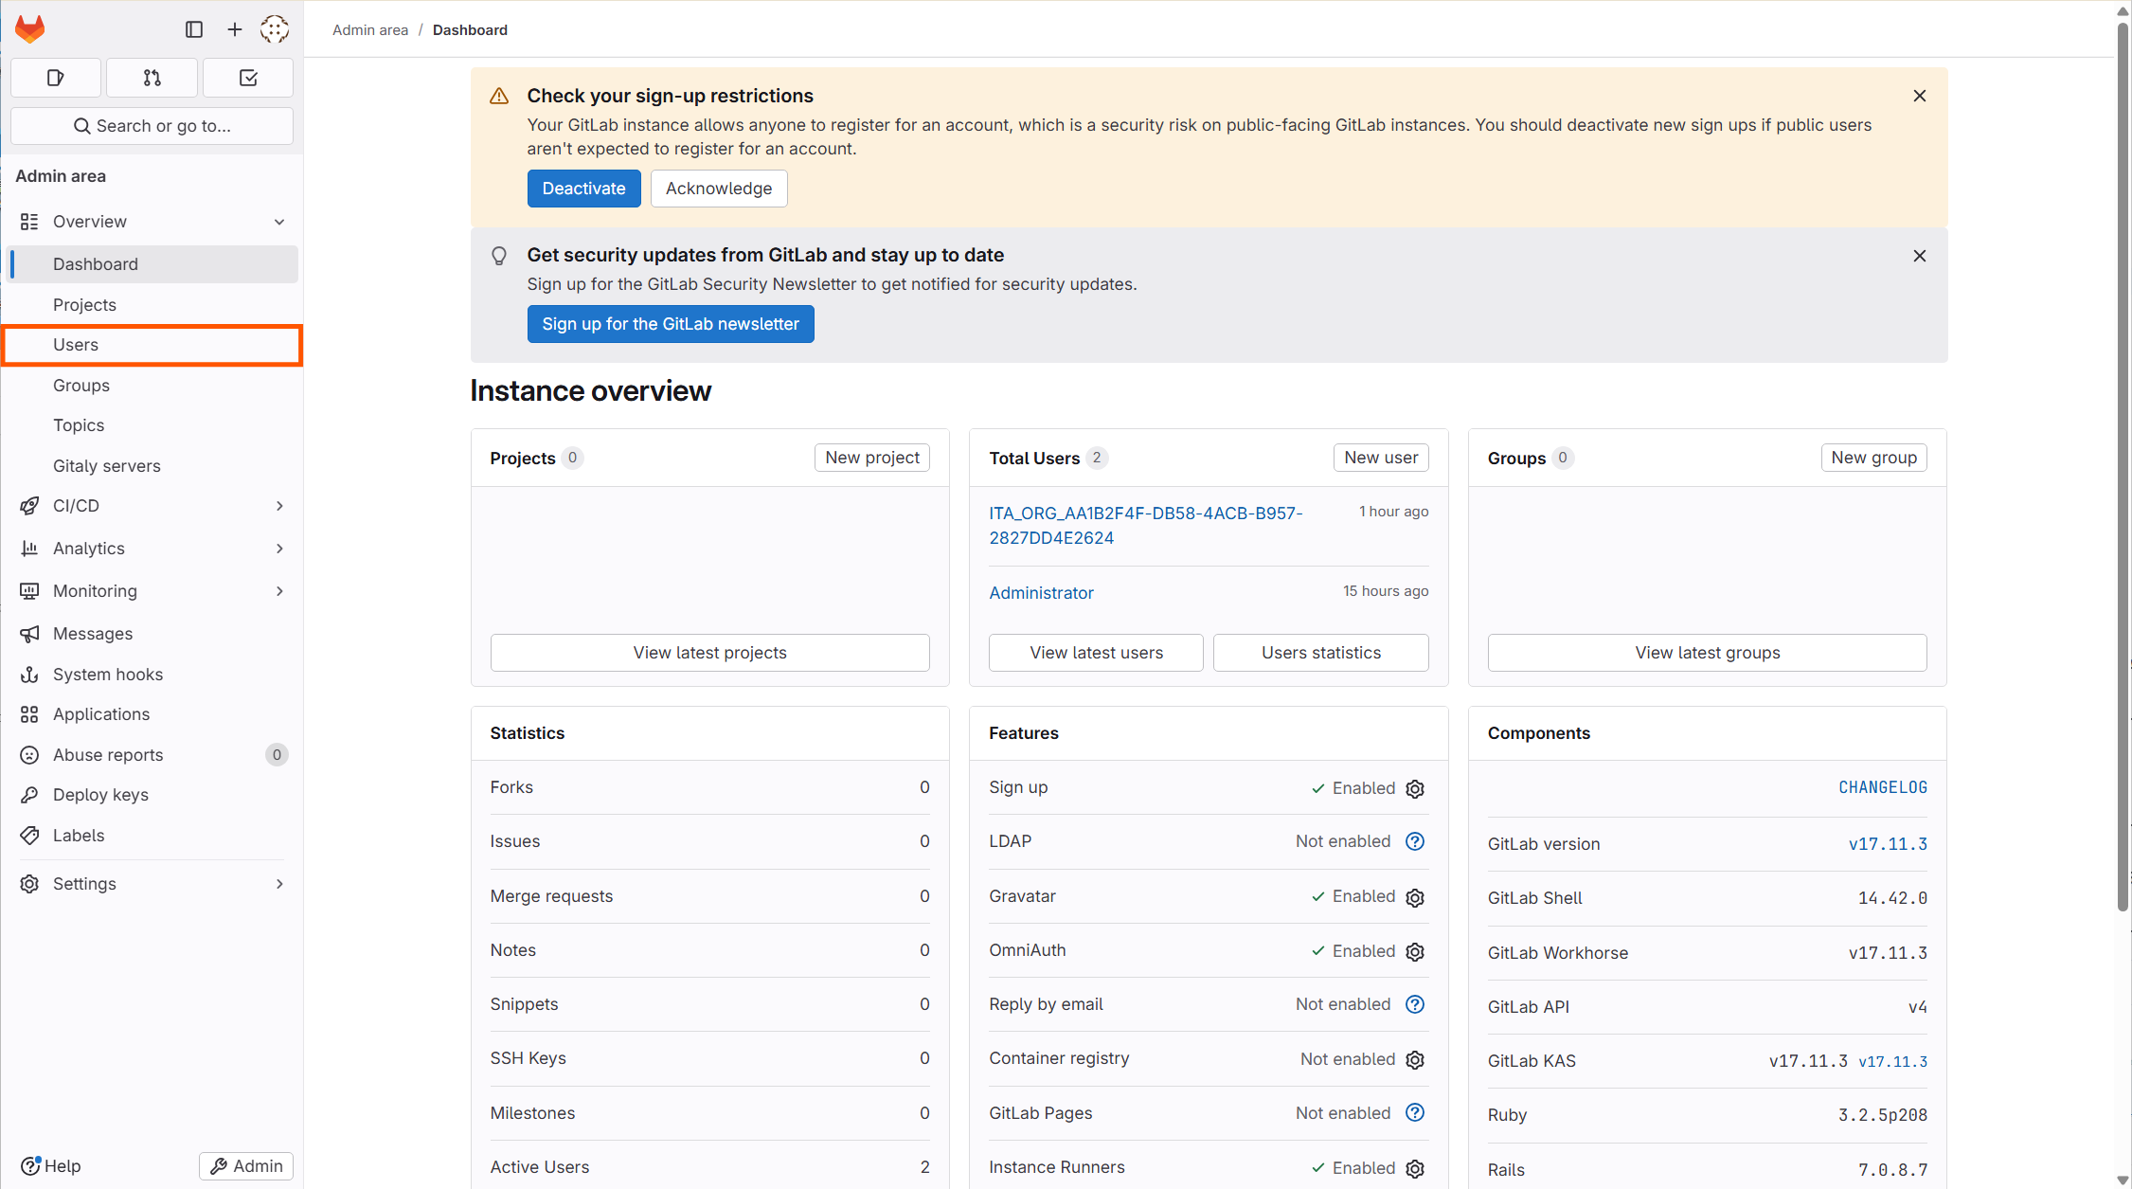Open Users in admin sidebar

click(x=76, y=345)
